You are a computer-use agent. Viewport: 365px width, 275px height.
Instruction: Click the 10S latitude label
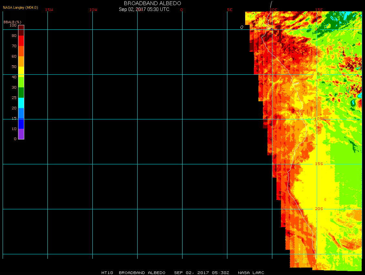[x=318, y=119]
